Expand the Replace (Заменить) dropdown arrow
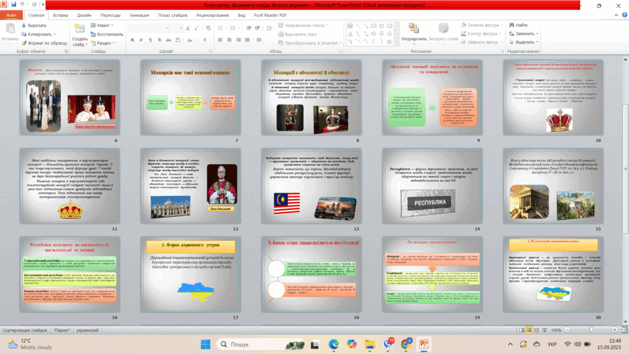Viewport: 629px width, 354px height. 537,33
